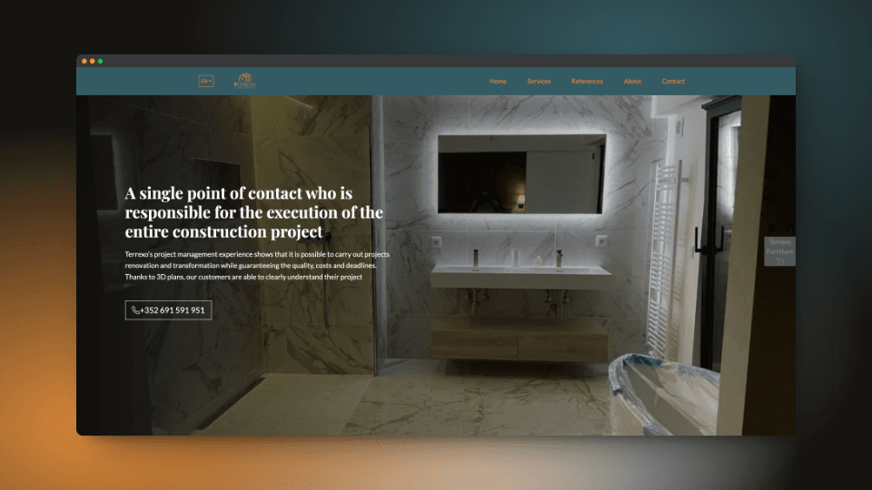Click the small arrow beside EN

click(x=210, y=82)
